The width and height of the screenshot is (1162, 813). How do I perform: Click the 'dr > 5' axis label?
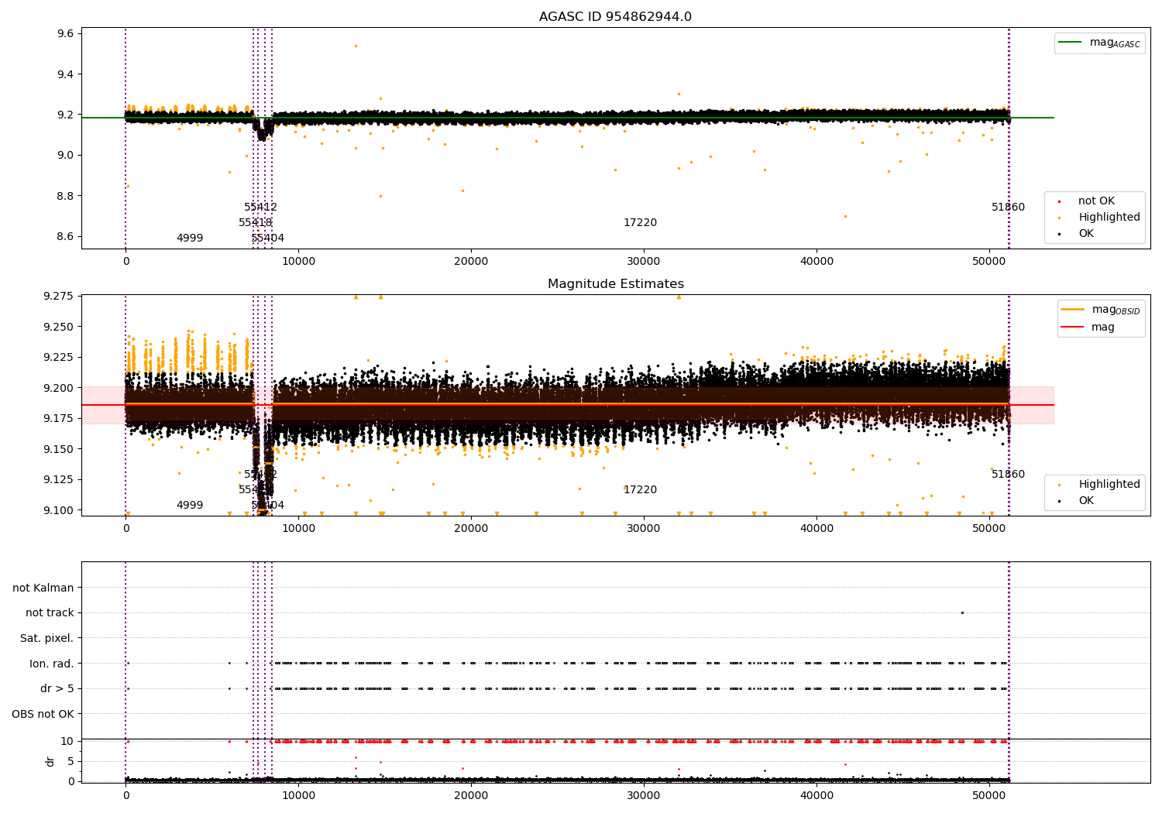[57, 688]
